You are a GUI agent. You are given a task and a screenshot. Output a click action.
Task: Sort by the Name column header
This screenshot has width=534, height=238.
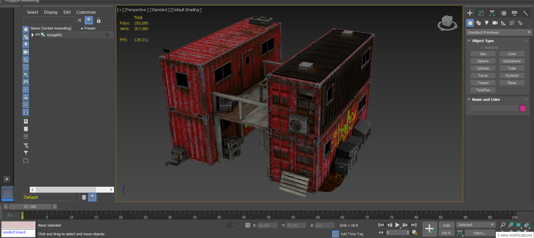point(51,28)
